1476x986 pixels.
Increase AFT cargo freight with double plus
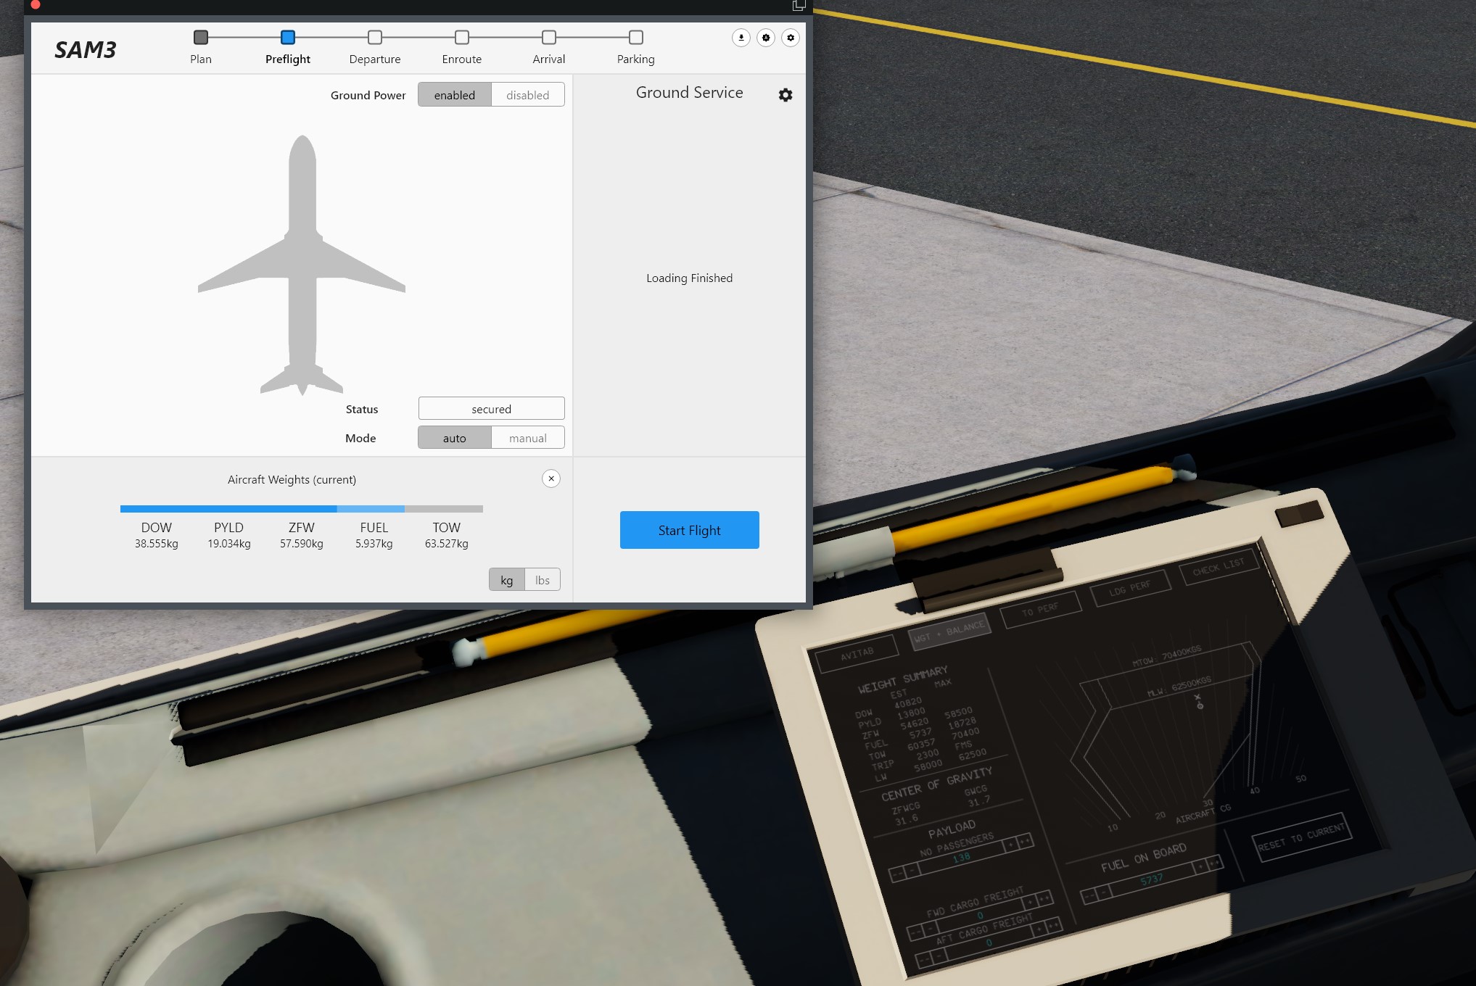pos(1054,925)
